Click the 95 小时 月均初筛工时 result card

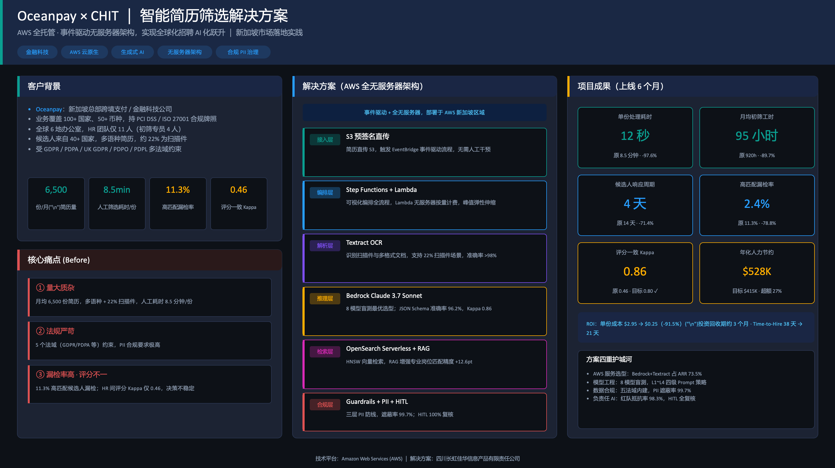[757, 137]
